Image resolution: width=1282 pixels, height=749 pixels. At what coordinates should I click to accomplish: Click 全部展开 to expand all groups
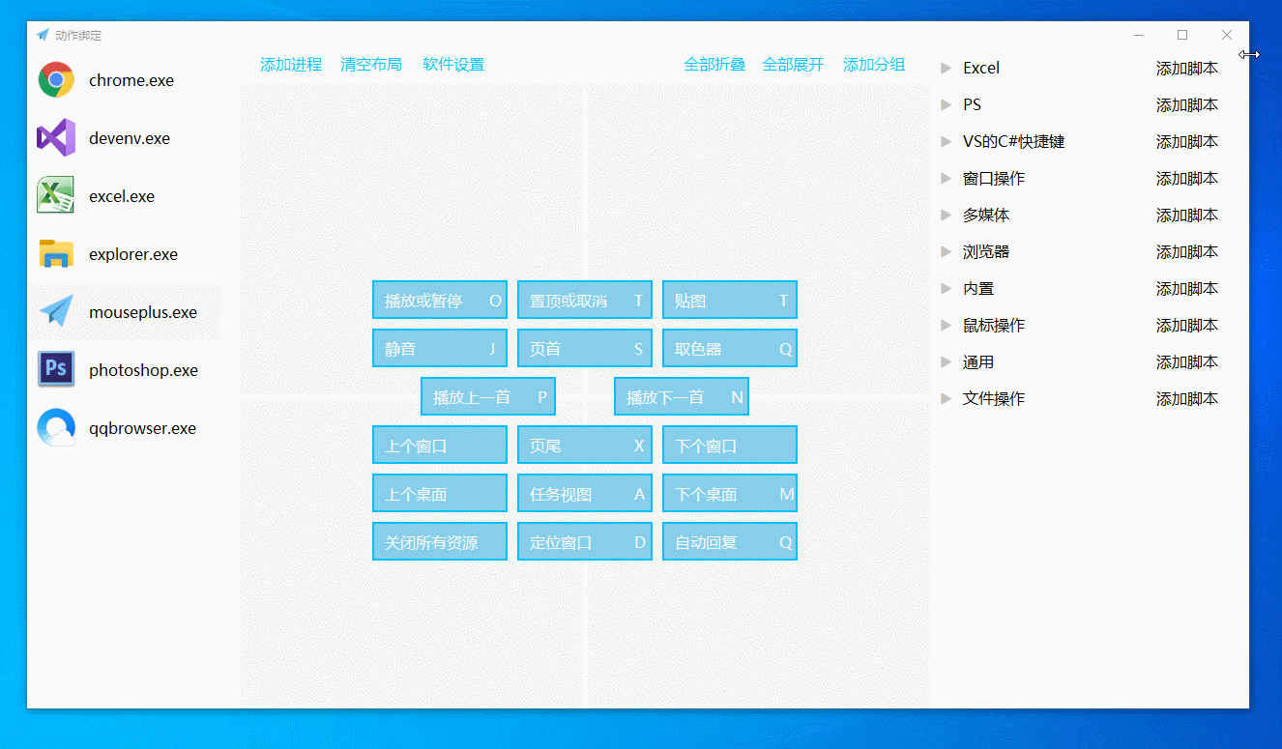(793, 64)
